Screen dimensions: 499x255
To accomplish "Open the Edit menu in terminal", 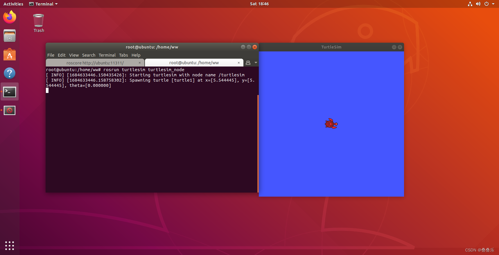I will click(62, 55).
